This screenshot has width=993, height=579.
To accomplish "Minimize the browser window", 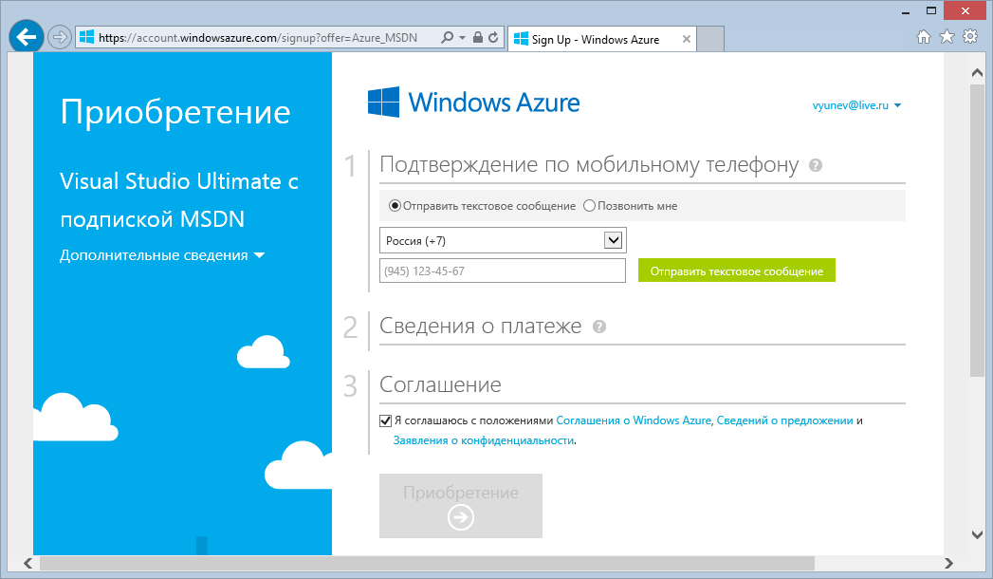I will pos(906,11).
